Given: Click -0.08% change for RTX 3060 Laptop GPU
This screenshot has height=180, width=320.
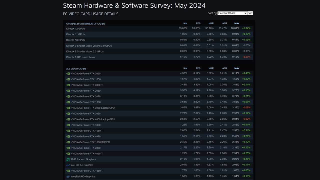Looking at the screenshot, I should (246, 108).
